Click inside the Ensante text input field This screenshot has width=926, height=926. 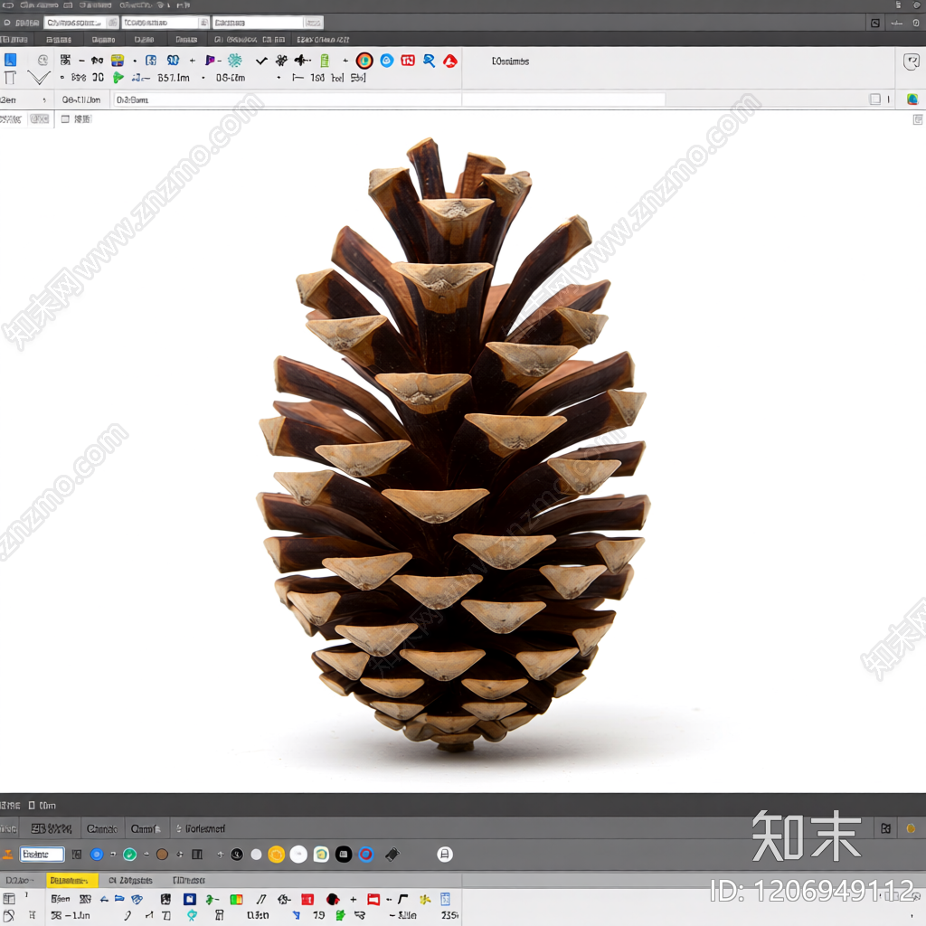point(42,854)
